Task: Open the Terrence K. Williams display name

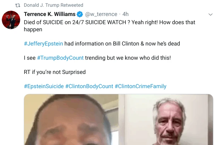Action: tap(50, 14)
